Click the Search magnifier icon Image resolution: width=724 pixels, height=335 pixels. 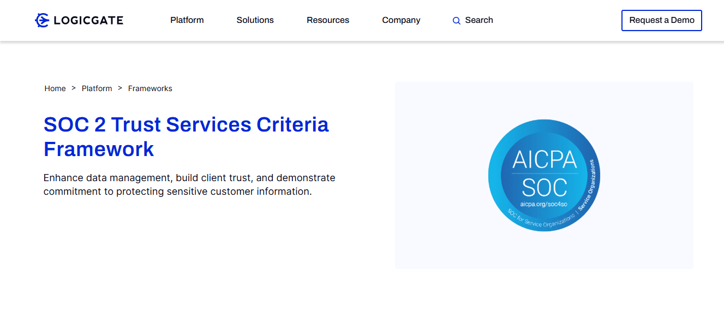(x=457, y=21)
